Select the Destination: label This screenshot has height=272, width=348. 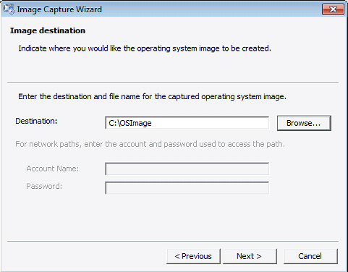point(36,121)
